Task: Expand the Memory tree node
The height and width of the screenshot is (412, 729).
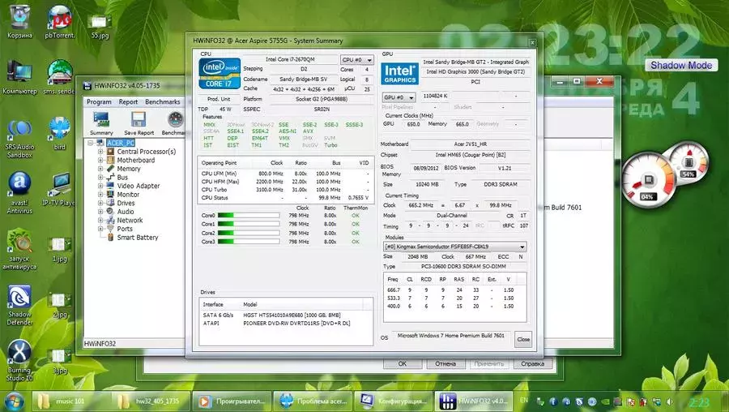Action: (100, 169)
